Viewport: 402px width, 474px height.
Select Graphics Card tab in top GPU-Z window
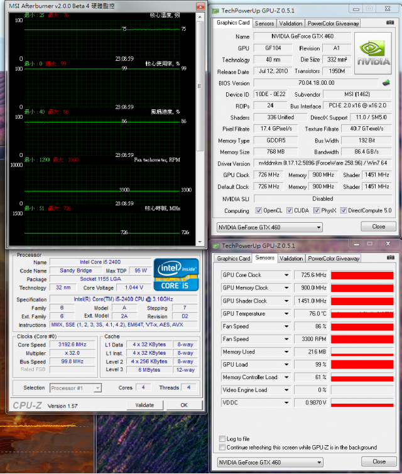point(233,23)
